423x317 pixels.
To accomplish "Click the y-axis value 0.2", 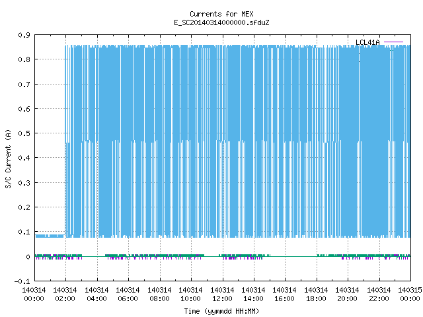I will point(24,207).
